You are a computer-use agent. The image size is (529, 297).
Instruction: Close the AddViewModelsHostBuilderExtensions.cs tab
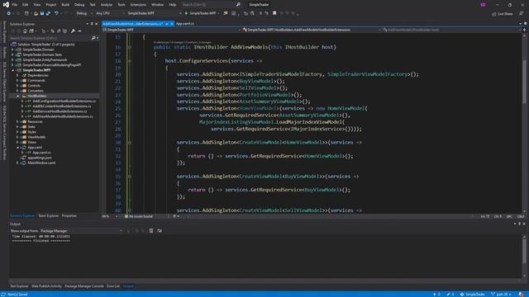(172, 24)
